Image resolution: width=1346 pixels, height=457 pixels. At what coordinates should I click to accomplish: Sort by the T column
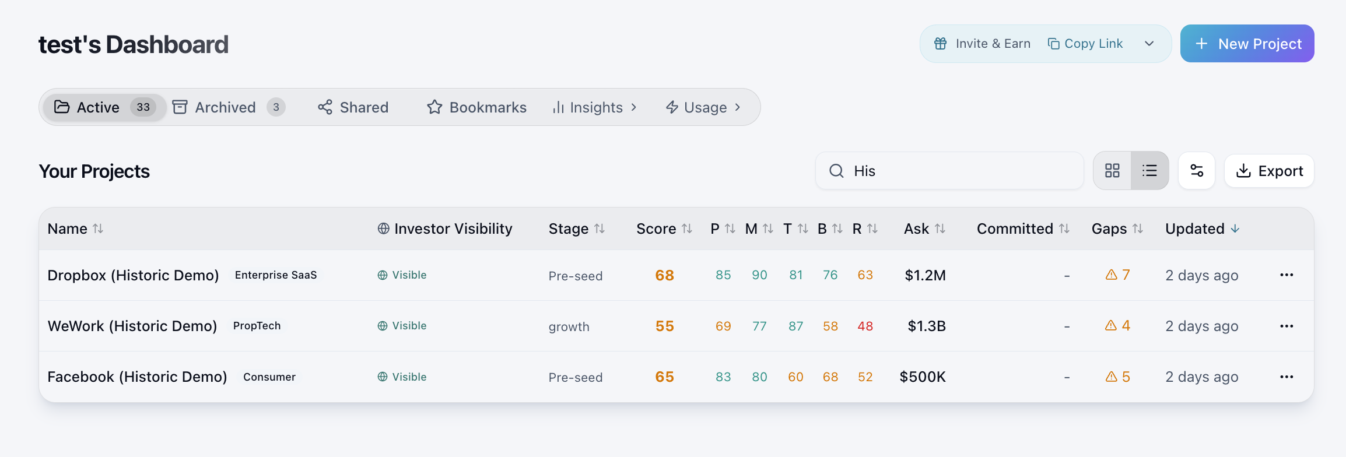(795, 229)
